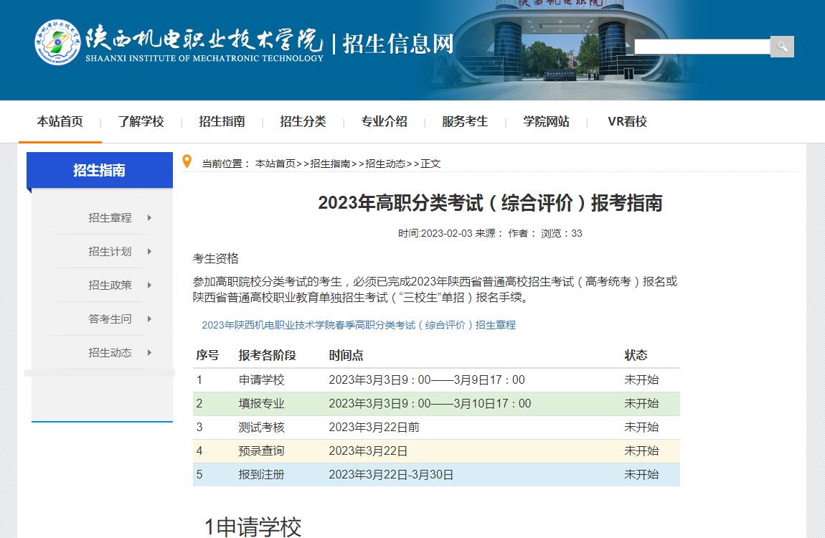Click the 申请学校 table cell
This screenshot has height=538, width=825.
coord(262,379)
